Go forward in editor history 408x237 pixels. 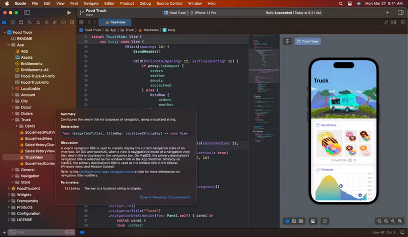coord(95,22)
